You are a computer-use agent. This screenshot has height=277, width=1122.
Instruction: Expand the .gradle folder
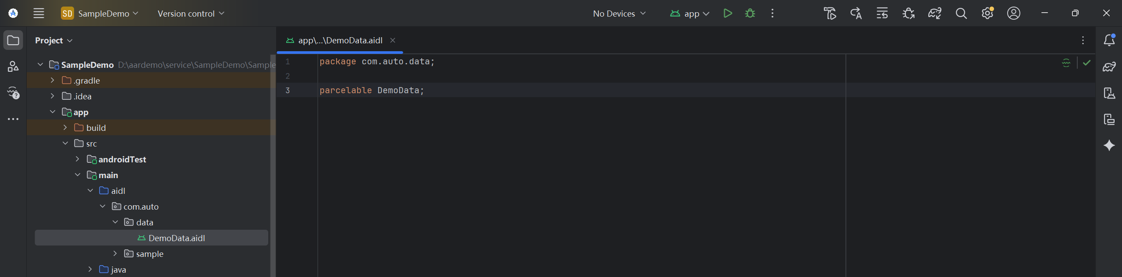click(x=52, y=81)
